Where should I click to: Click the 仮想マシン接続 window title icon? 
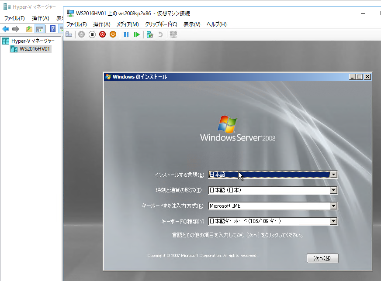click(70, 14)
